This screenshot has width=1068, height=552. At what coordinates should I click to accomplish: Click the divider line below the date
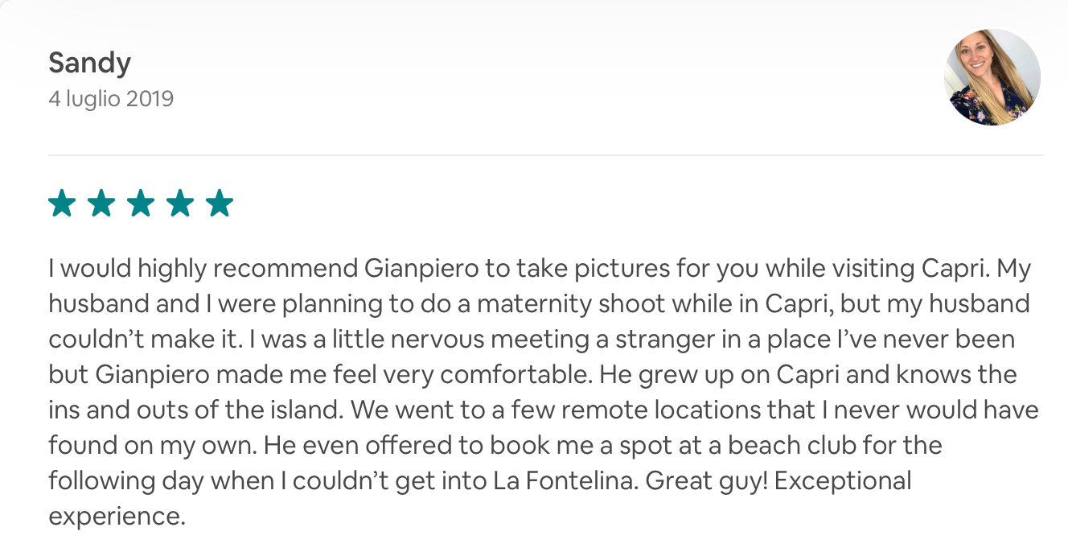click(x=545, y=154)
